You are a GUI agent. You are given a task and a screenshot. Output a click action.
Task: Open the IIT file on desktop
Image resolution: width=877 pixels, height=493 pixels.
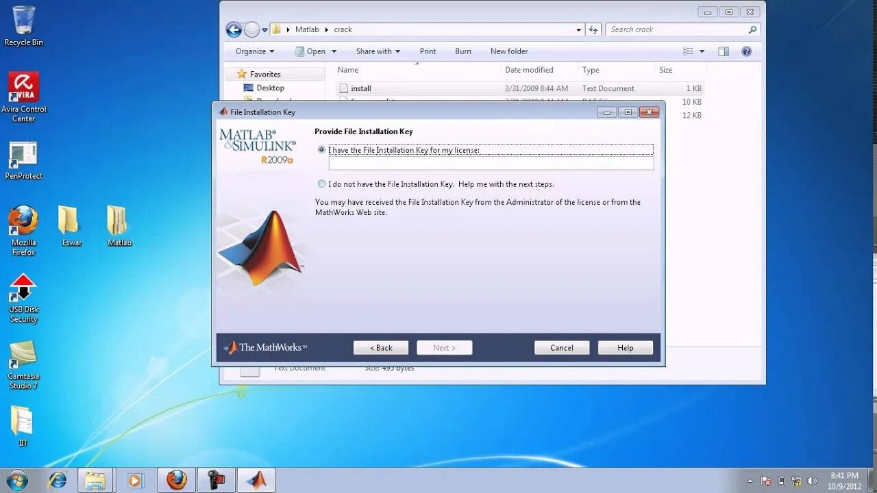pos(23,426)
